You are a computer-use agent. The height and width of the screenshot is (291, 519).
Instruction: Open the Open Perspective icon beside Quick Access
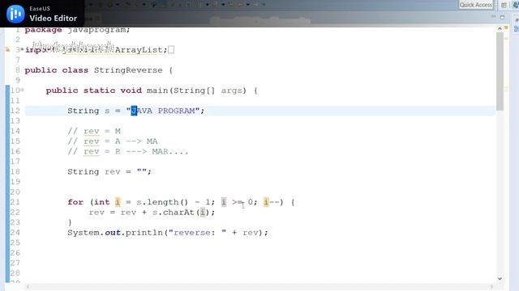(x=504, y=5)
